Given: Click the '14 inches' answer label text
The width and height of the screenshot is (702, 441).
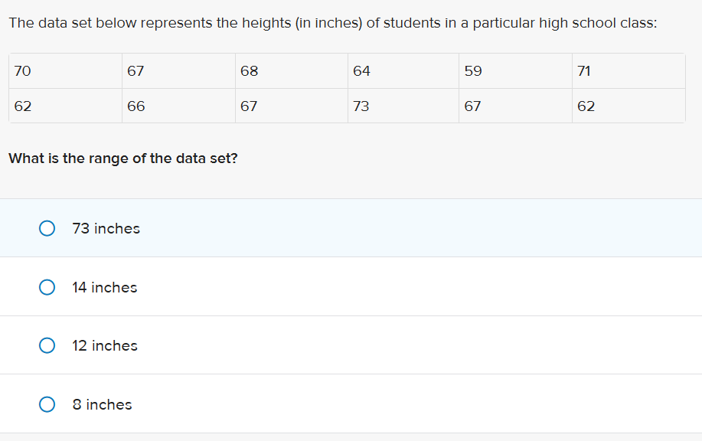Looking at the screenshot, I should [x=103, y=287].
